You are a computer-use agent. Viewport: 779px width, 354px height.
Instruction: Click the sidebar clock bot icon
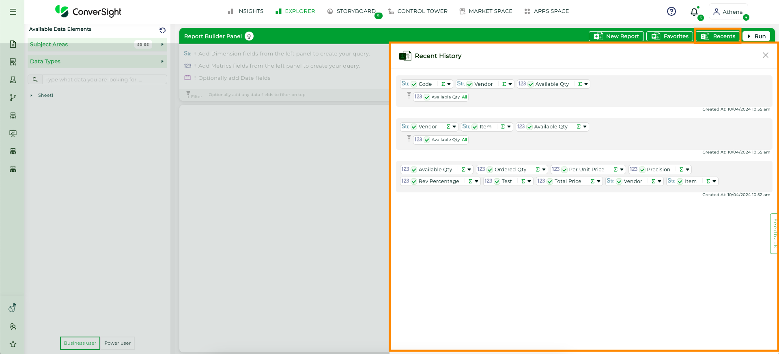point(13,308)
